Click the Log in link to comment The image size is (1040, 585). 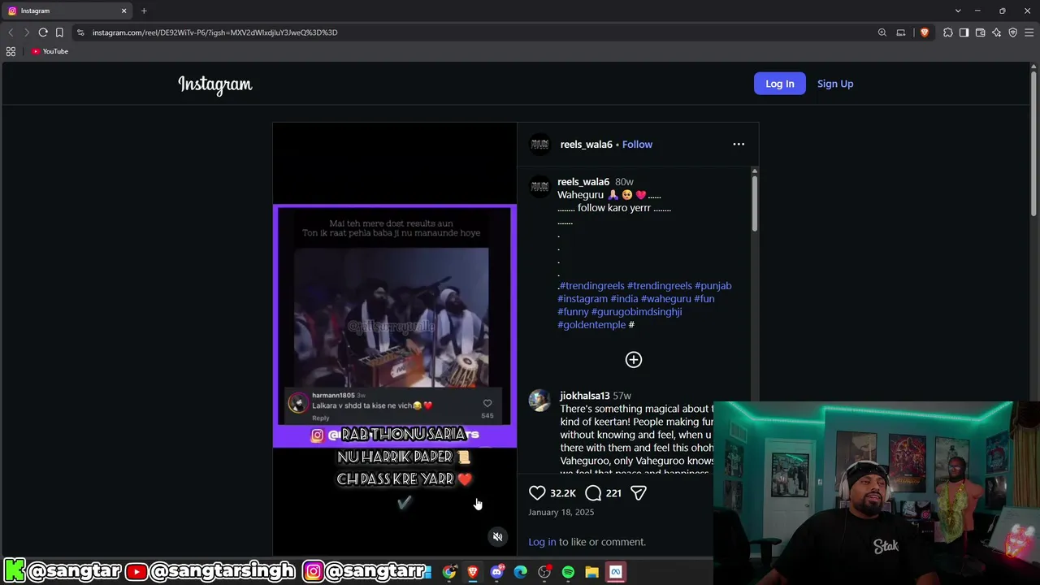[543, 542]
